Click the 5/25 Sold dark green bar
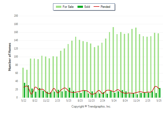The image size is (168, 113). (x=160, y=93)
